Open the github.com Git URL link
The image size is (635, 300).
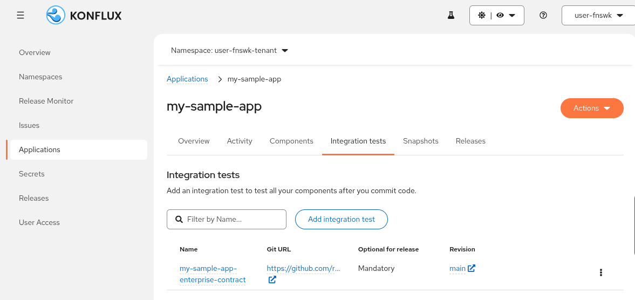click(x=303, y=268)
